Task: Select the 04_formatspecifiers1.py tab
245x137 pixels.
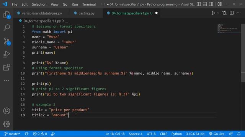Action: click(130, 13)
